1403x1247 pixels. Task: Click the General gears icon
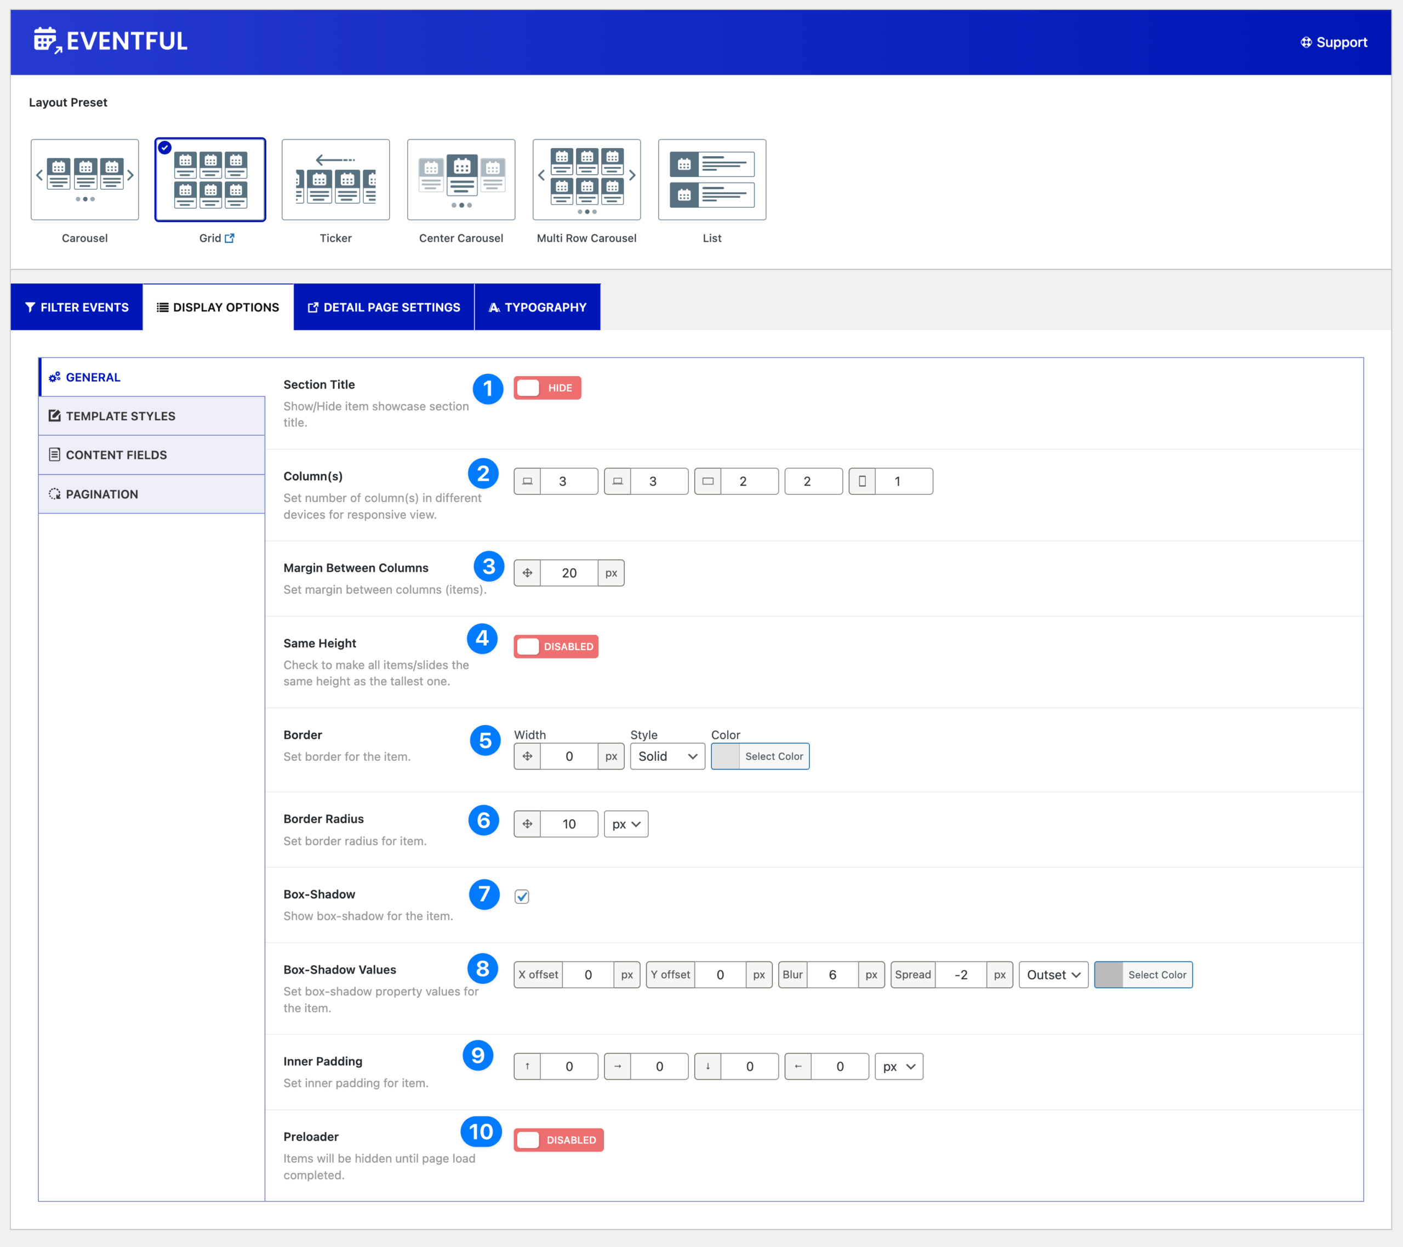click(55, 377)
